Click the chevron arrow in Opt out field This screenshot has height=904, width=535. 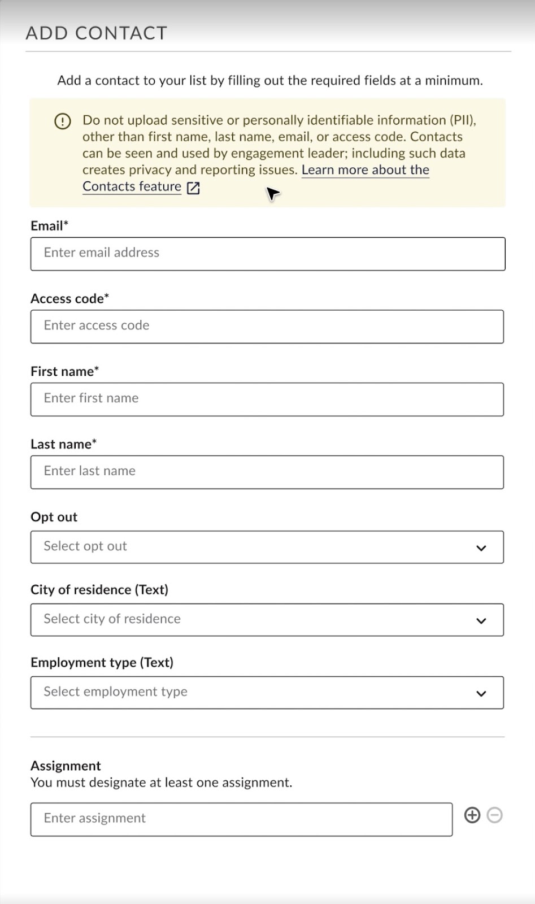(481, 547)
